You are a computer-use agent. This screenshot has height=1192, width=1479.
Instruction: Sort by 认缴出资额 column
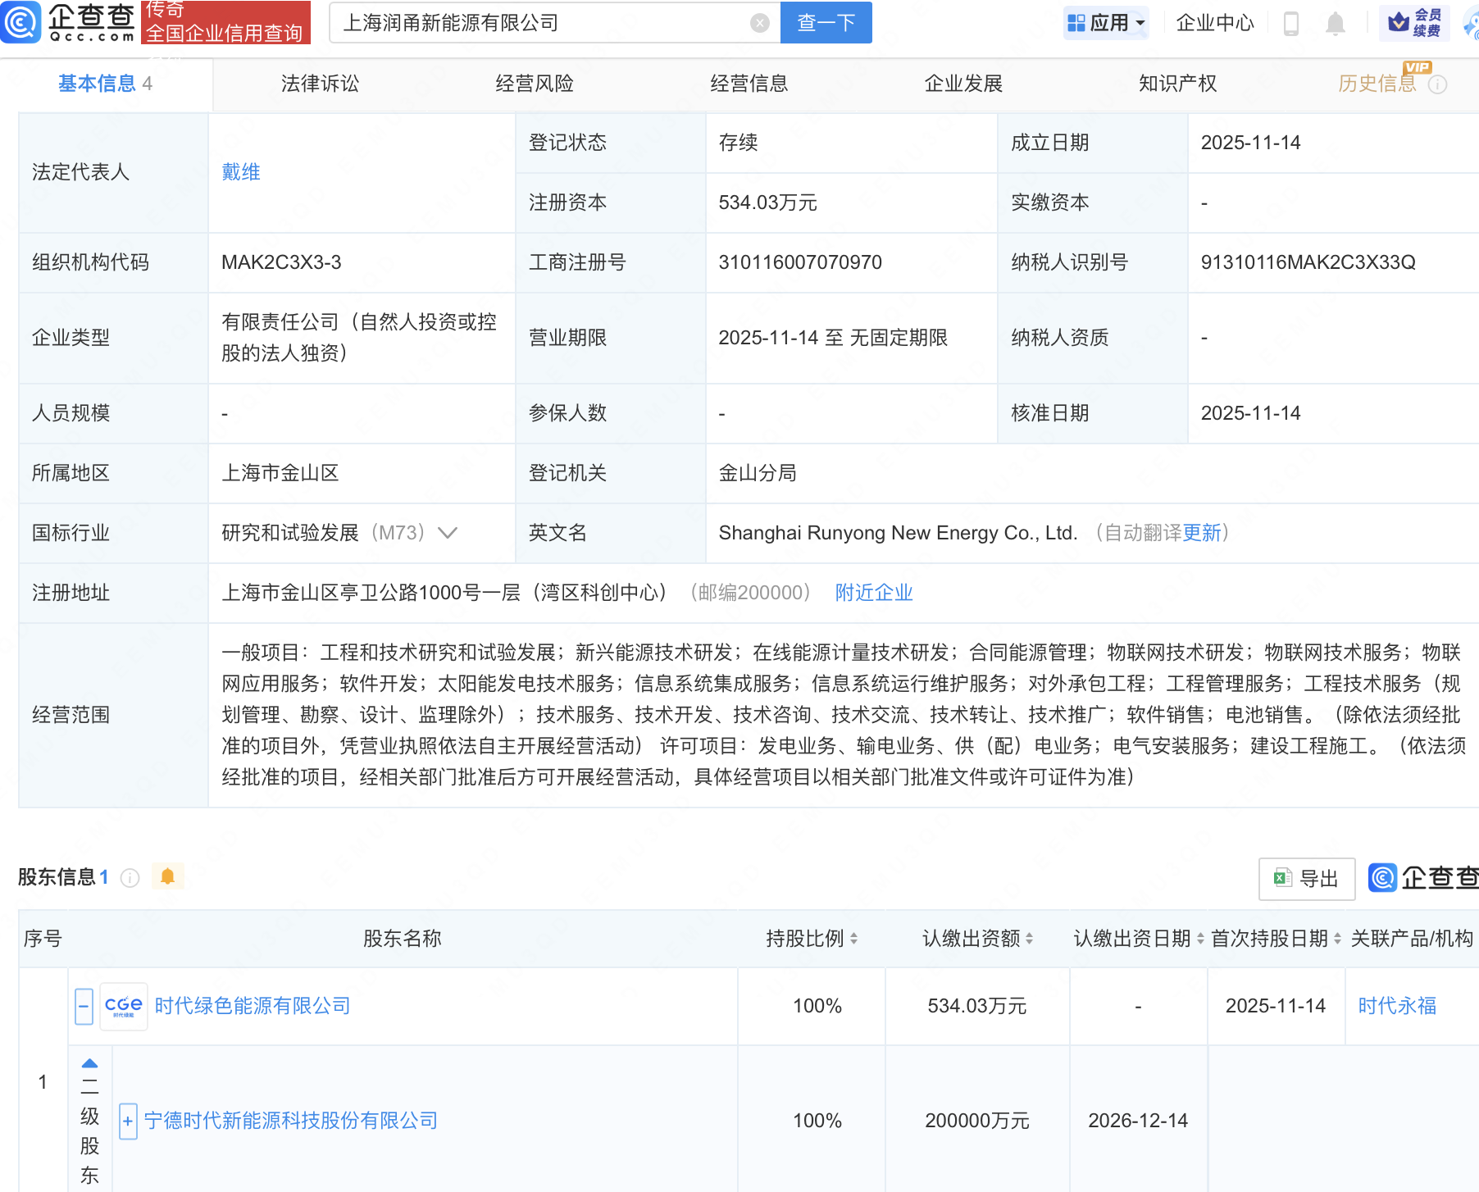1029,939
